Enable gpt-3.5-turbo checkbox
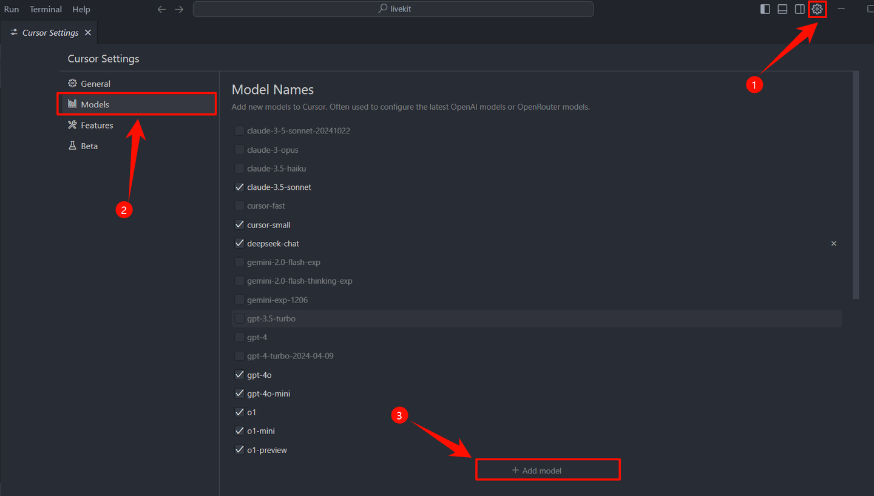The image size is (874, 496). coord(239,318)
